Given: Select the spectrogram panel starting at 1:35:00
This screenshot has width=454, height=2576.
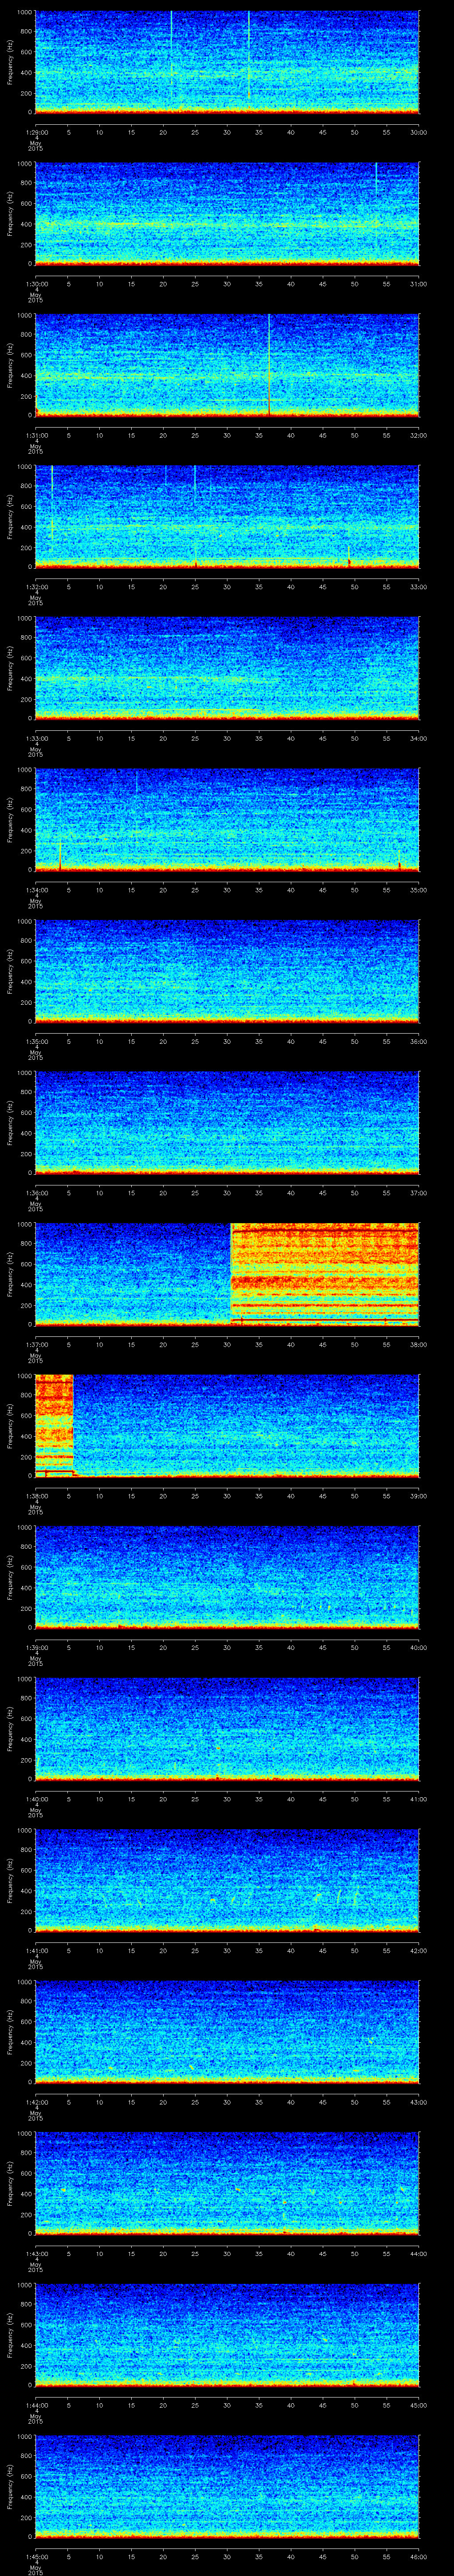Looking at the screenshot, I should tap(227, 971).
